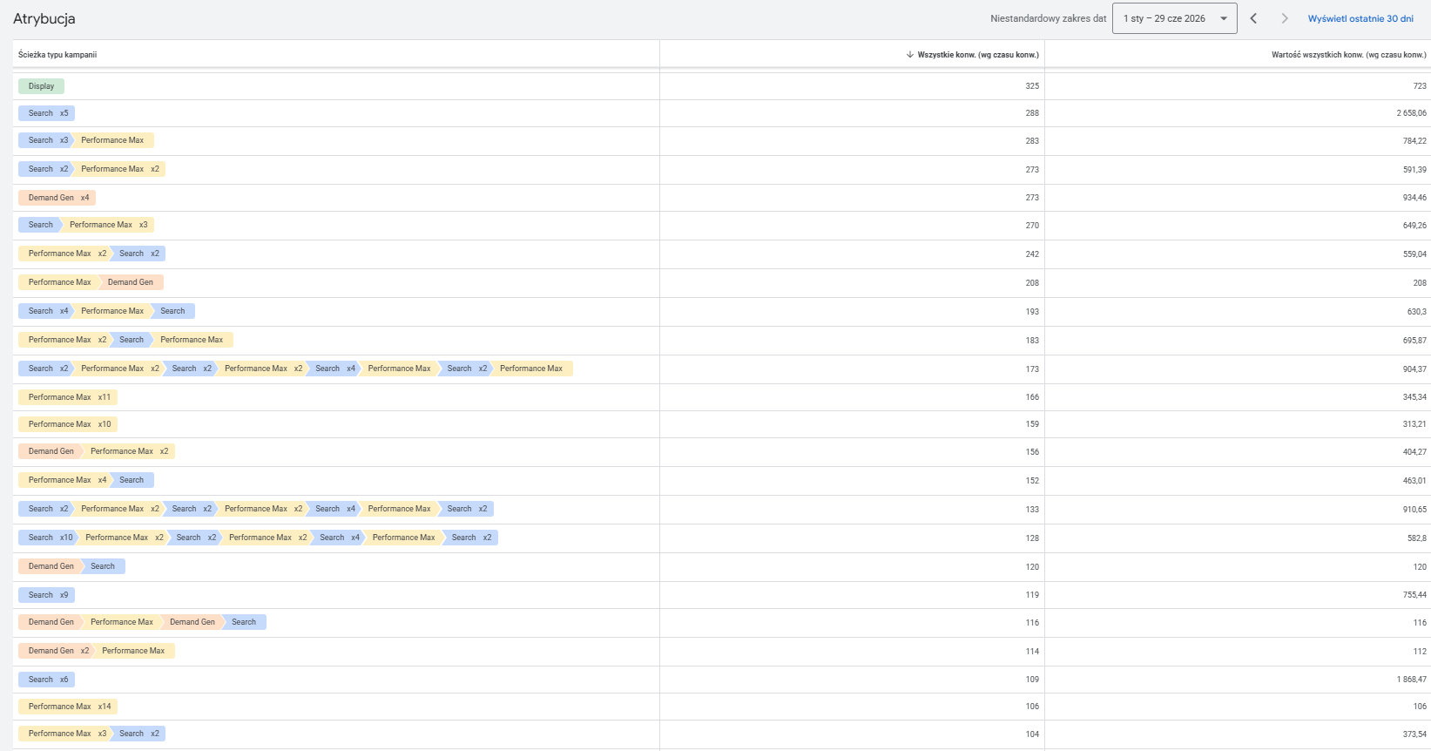Sort by 'Wartość wszystkich konw.' column header
1431x751 pixels.
click(x=1348, y=54)
